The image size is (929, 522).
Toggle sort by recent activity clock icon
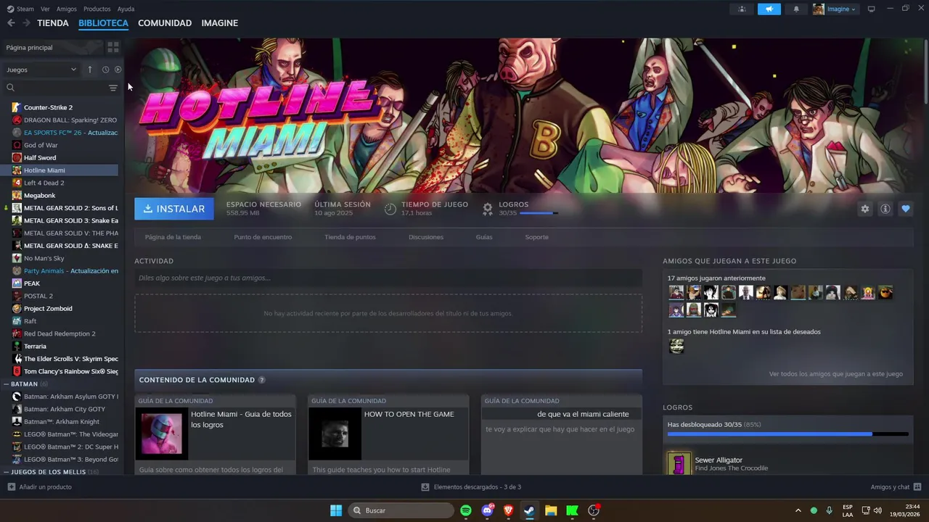click(105, 70)
